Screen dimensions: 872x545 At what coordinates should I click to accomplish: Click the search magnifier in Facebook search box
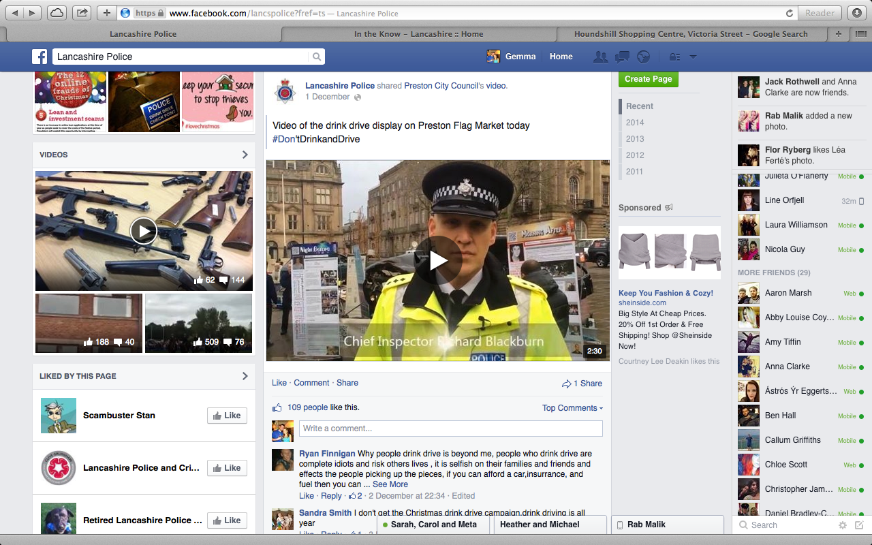[317, 57]
